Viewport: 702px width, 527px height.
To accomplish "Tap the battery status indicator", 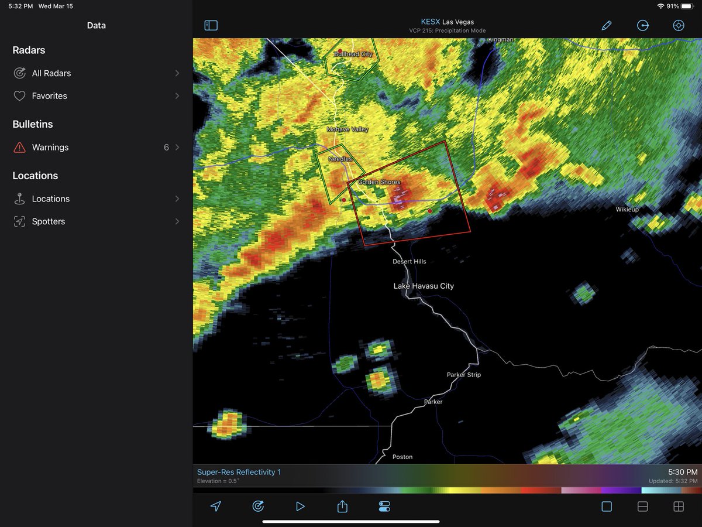I will pos(687,6).
